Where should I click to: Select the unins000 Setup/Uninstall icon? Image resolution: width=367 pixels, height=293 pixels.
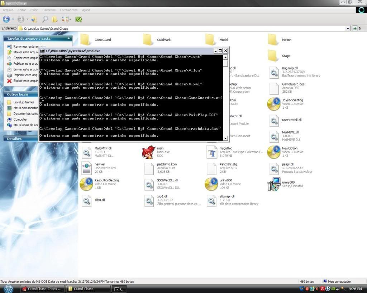click(274, 184)
